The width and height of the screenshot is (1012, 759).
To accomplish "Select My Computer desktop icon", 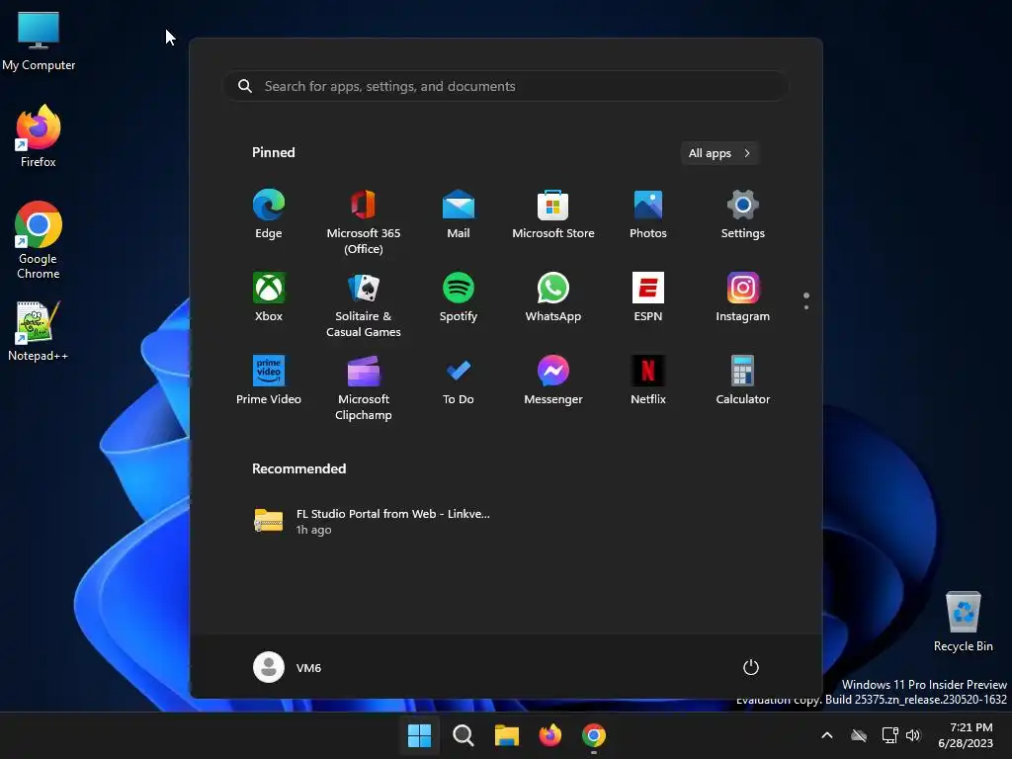I will pos(39,42).
